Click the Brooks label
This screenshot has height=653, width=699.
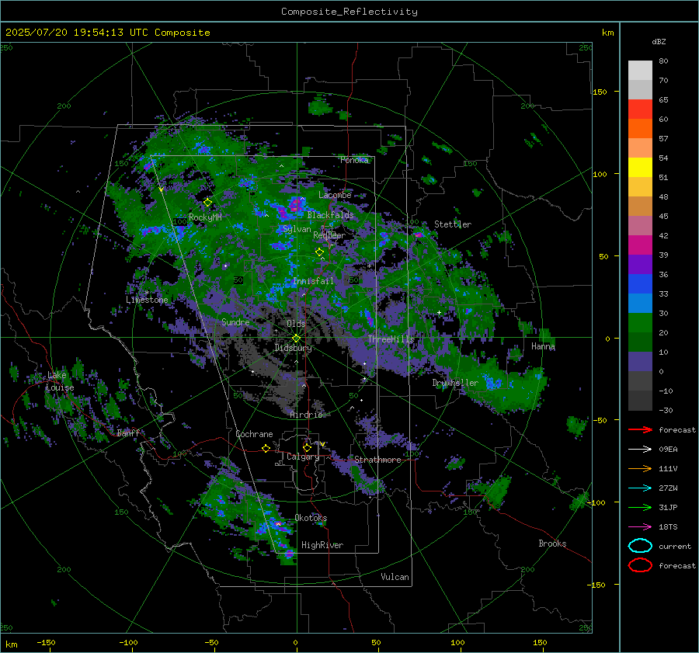pyautogui.click(x=552, y=544)
